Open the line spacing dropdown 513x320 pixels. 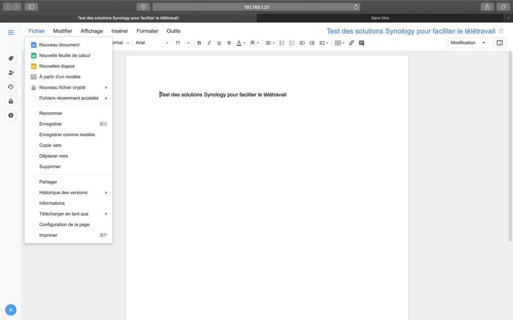pos(324,43)
